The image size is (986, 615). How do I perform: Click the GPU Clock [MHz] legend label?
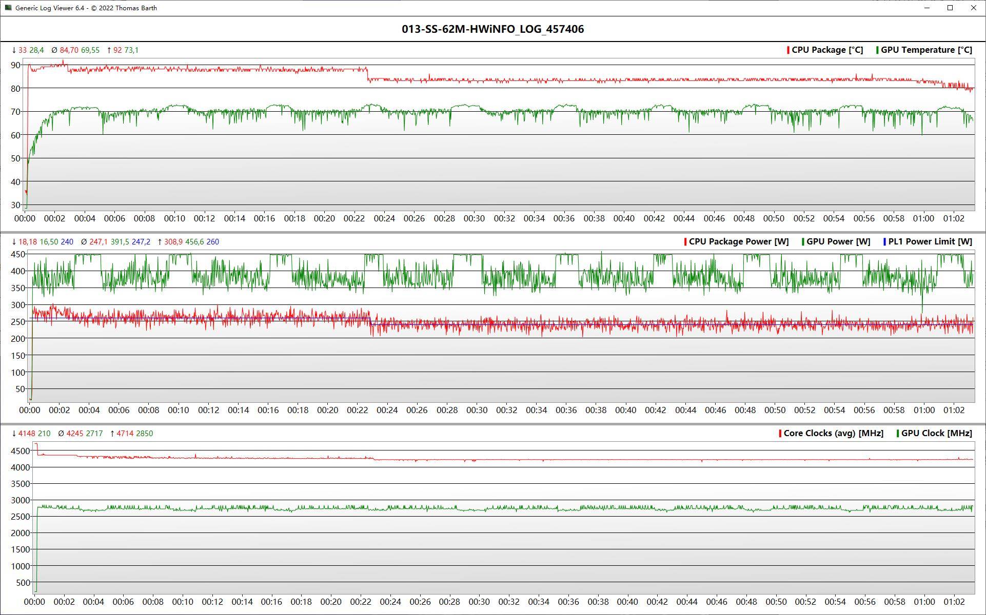coord(936,434)
